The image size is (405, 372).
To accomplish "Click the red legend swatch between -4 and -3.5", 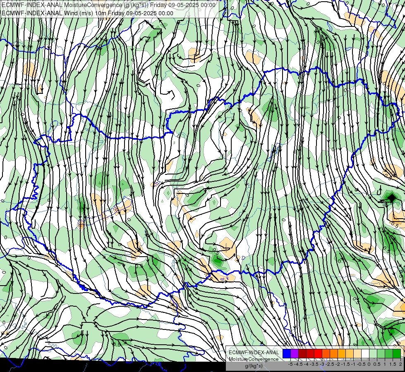I will point(310,354).
